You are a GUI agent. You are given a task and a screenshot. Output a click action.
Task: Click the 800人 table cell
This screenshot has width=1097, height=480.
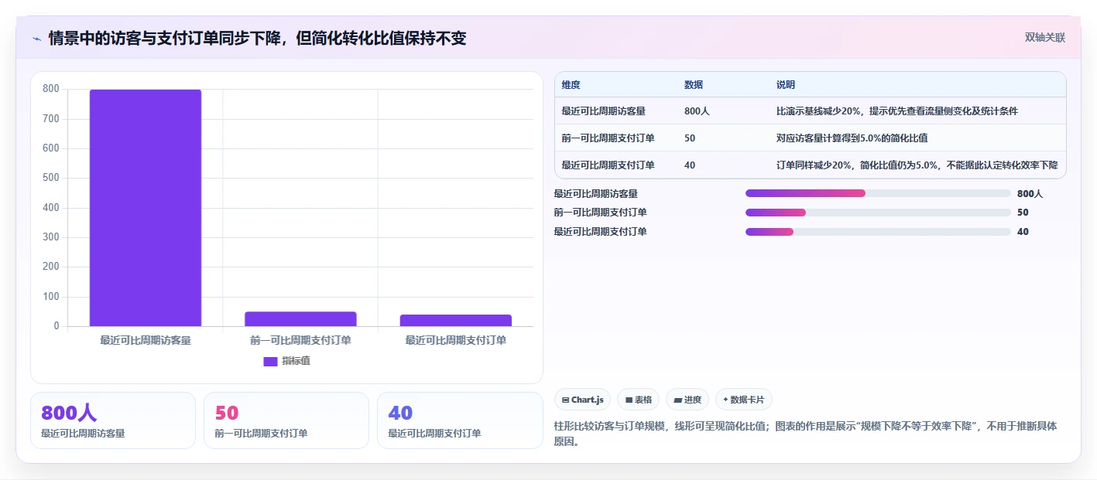coord(697,111)
